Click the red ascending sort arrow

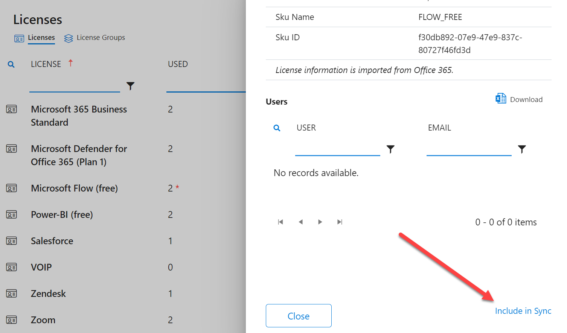tap(70, 63)
